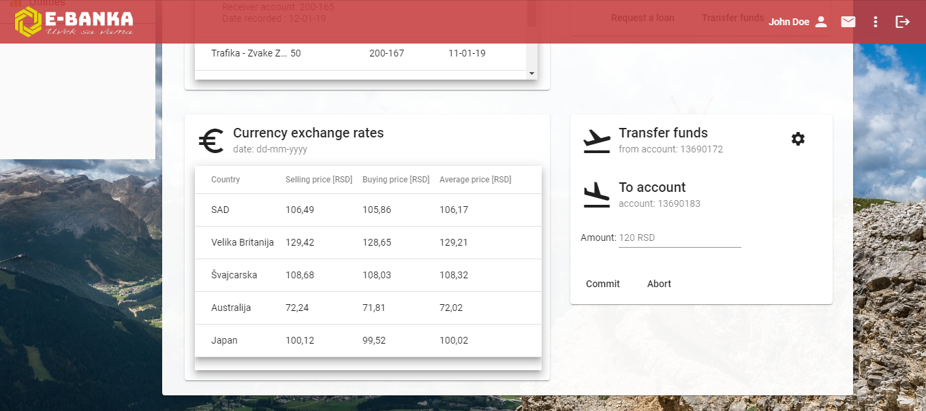Viewport: 926px width, 411px height.
Task: Click SAD selling price 106,49
Action: click(300, 210)
